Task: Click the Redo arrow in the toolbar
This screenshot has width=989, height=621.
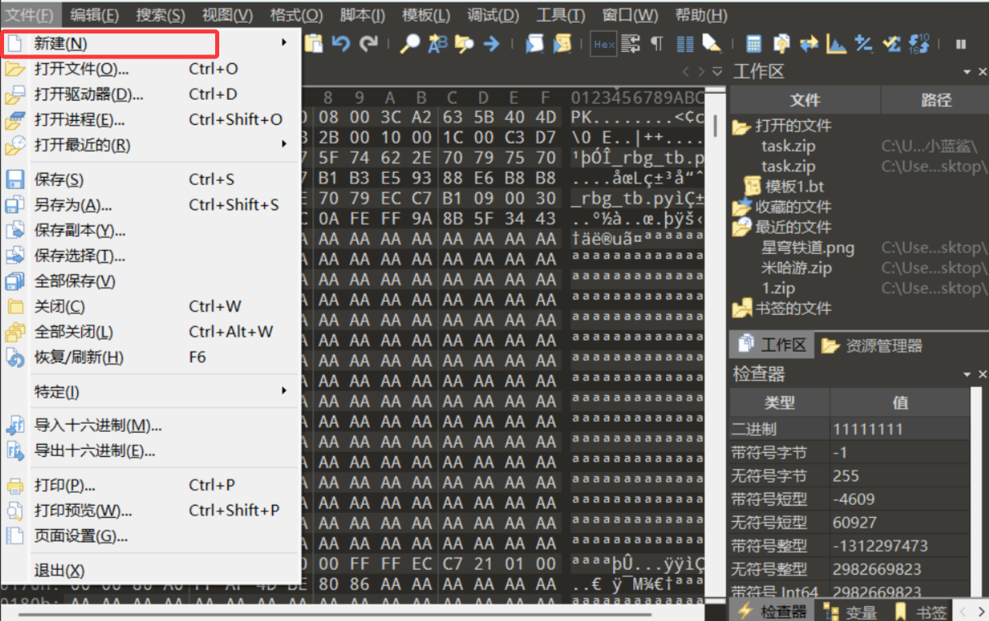Action: pyautogui.click(x=369, y=43)
